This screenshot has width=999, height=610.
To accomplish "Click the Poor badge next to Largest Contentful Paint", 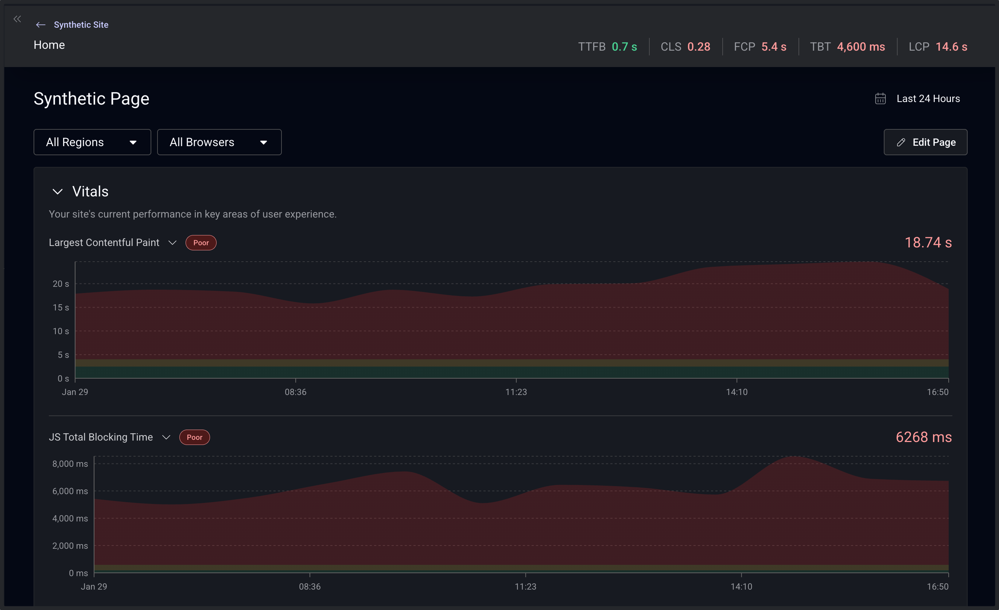I will [x=201, y=242].
